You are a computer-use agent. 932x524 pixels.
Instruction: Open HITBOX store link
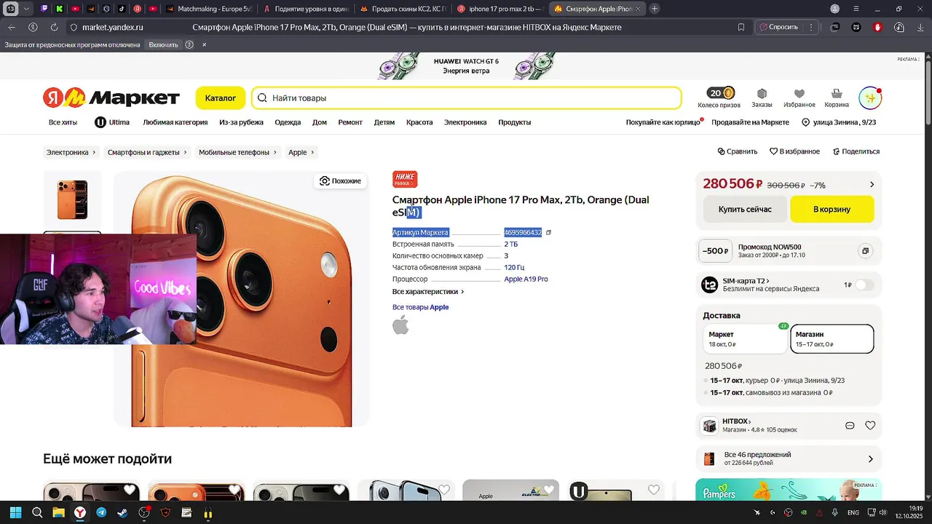pos(736,421)
